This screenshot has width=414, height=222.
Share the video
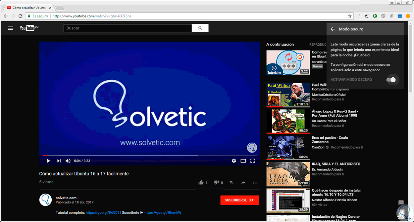point(243,182)
